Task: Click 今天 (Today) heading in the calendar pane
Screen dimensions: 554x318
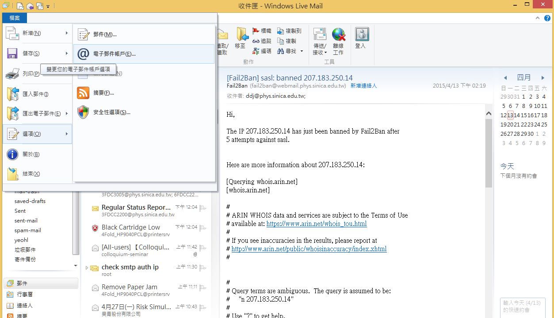Action: pos(507,166)
